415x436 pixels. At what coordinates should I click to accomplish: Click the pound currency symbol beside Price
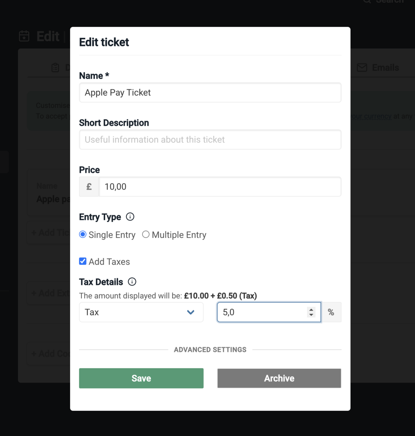pos(89,187)
